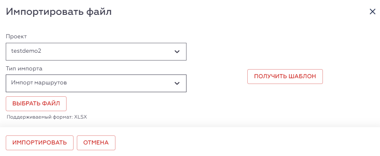Focus the project selector showing testdemo2
Viewport: 380px width, 156px height.
(x=96, y=51)
